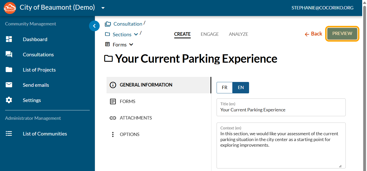Open the ATTACHMENTS section
Screen dimensions: 367x171
click(x=136, y=118)
